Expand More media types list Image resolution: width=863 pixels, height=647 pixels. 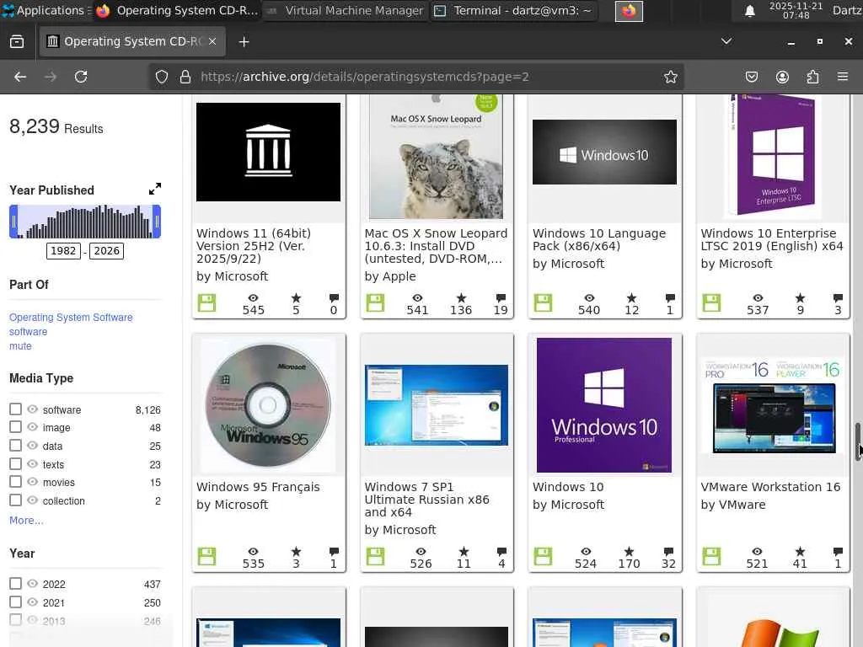(26, 521)
